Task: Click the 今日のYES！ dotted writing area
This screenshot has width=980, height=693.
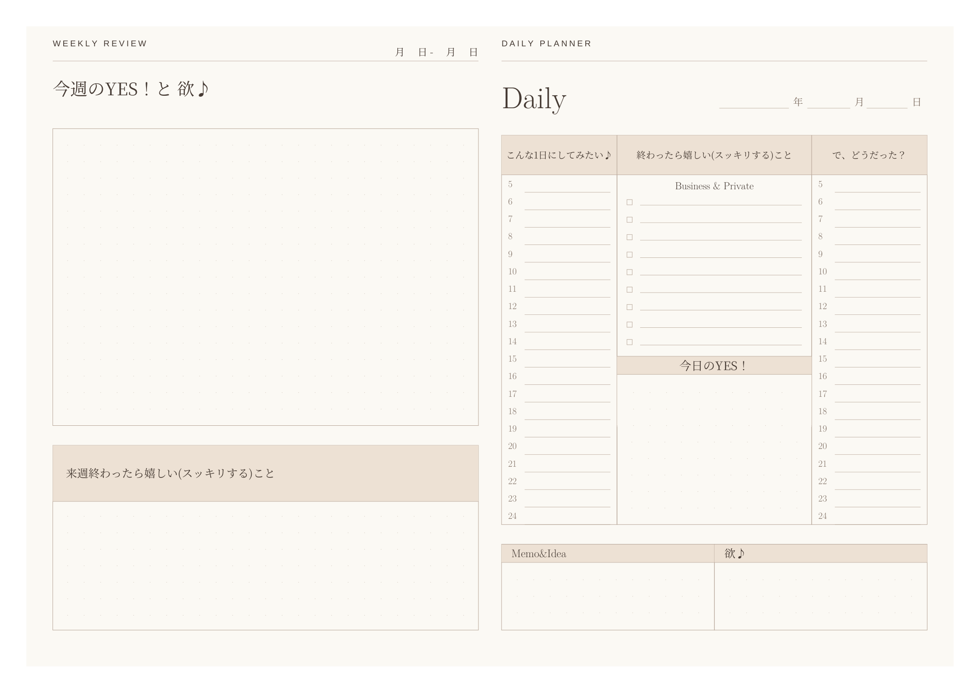Action: coord(714,449)
